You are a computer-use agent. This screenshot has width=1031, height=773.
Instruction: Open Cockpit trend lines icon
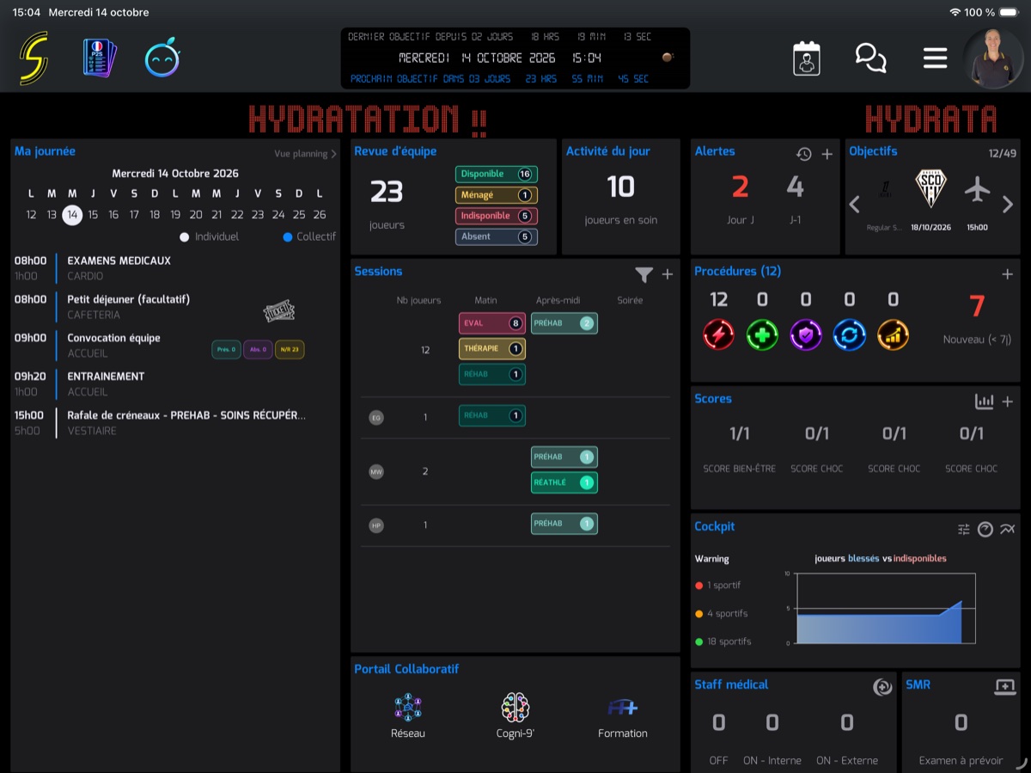pos(1008,530)
